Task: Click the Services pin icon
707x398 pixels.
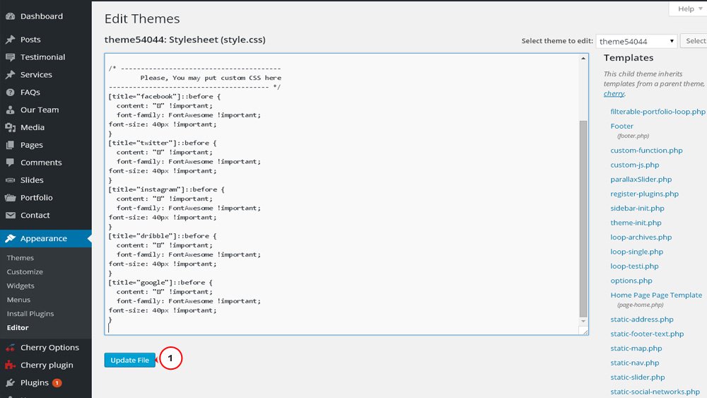Action: pos(10,75)
